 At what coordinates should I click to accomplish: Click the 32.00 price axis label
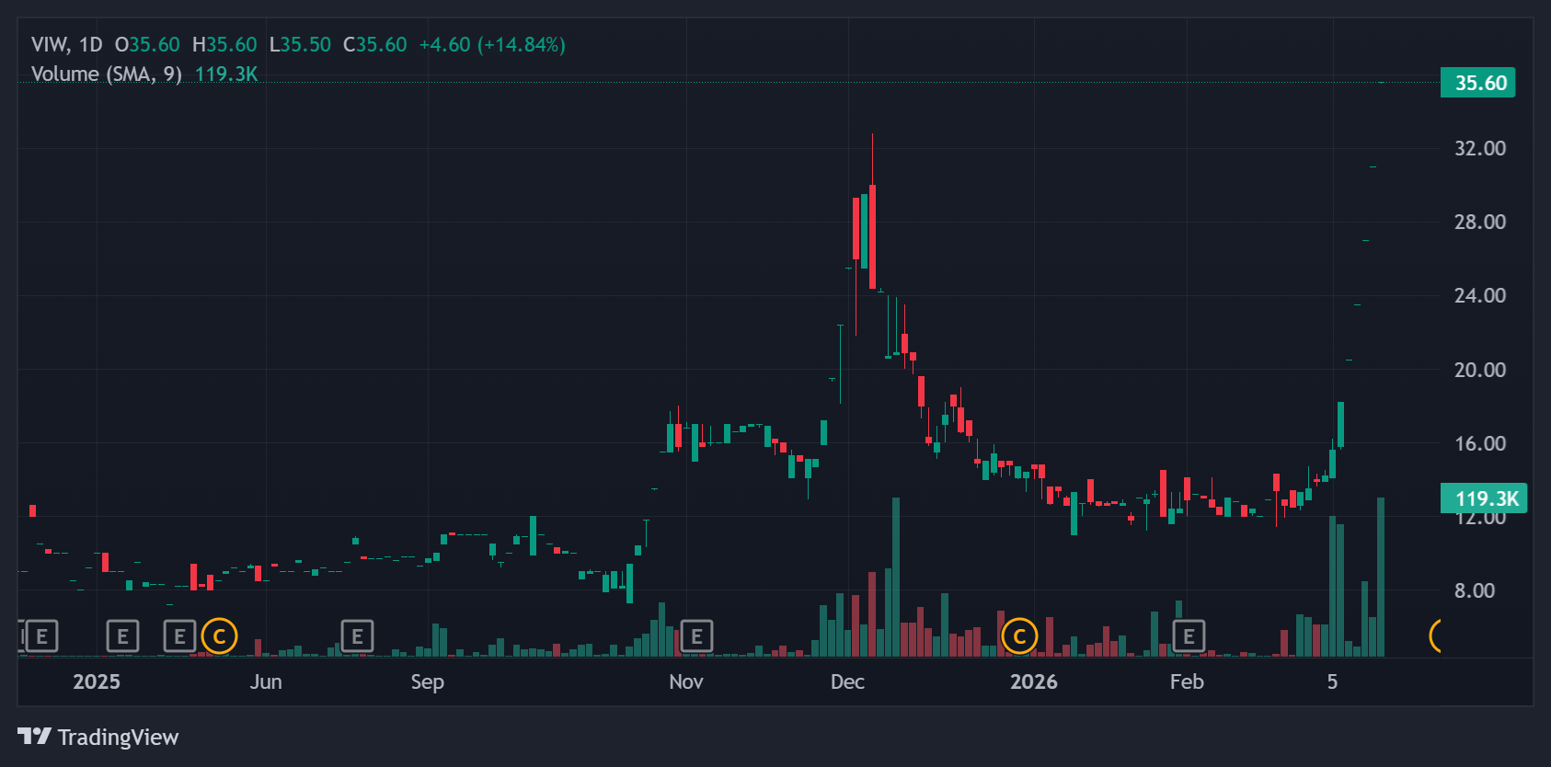point(1479,149)
